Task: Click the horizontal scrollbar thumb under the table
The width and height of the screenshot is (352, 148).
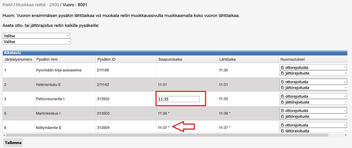Action: (x=167, y=135)
